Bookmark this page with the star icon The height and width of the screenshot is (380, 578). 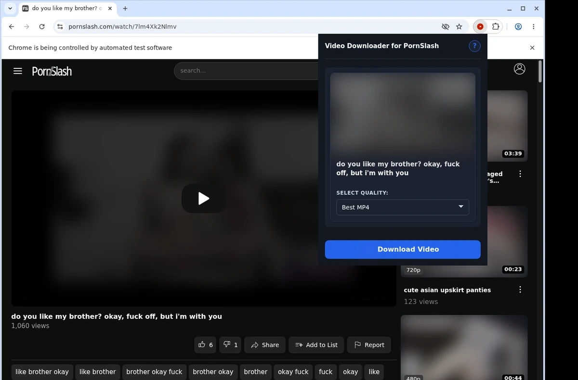click(x=459, y=26)
